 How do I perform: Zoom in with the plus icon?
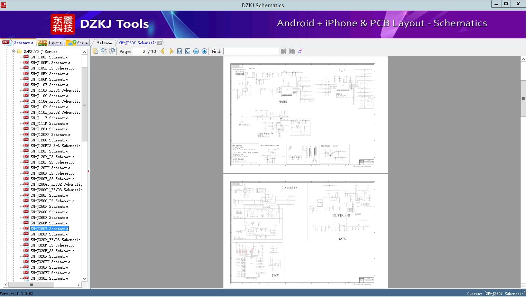tap(204, 51)
